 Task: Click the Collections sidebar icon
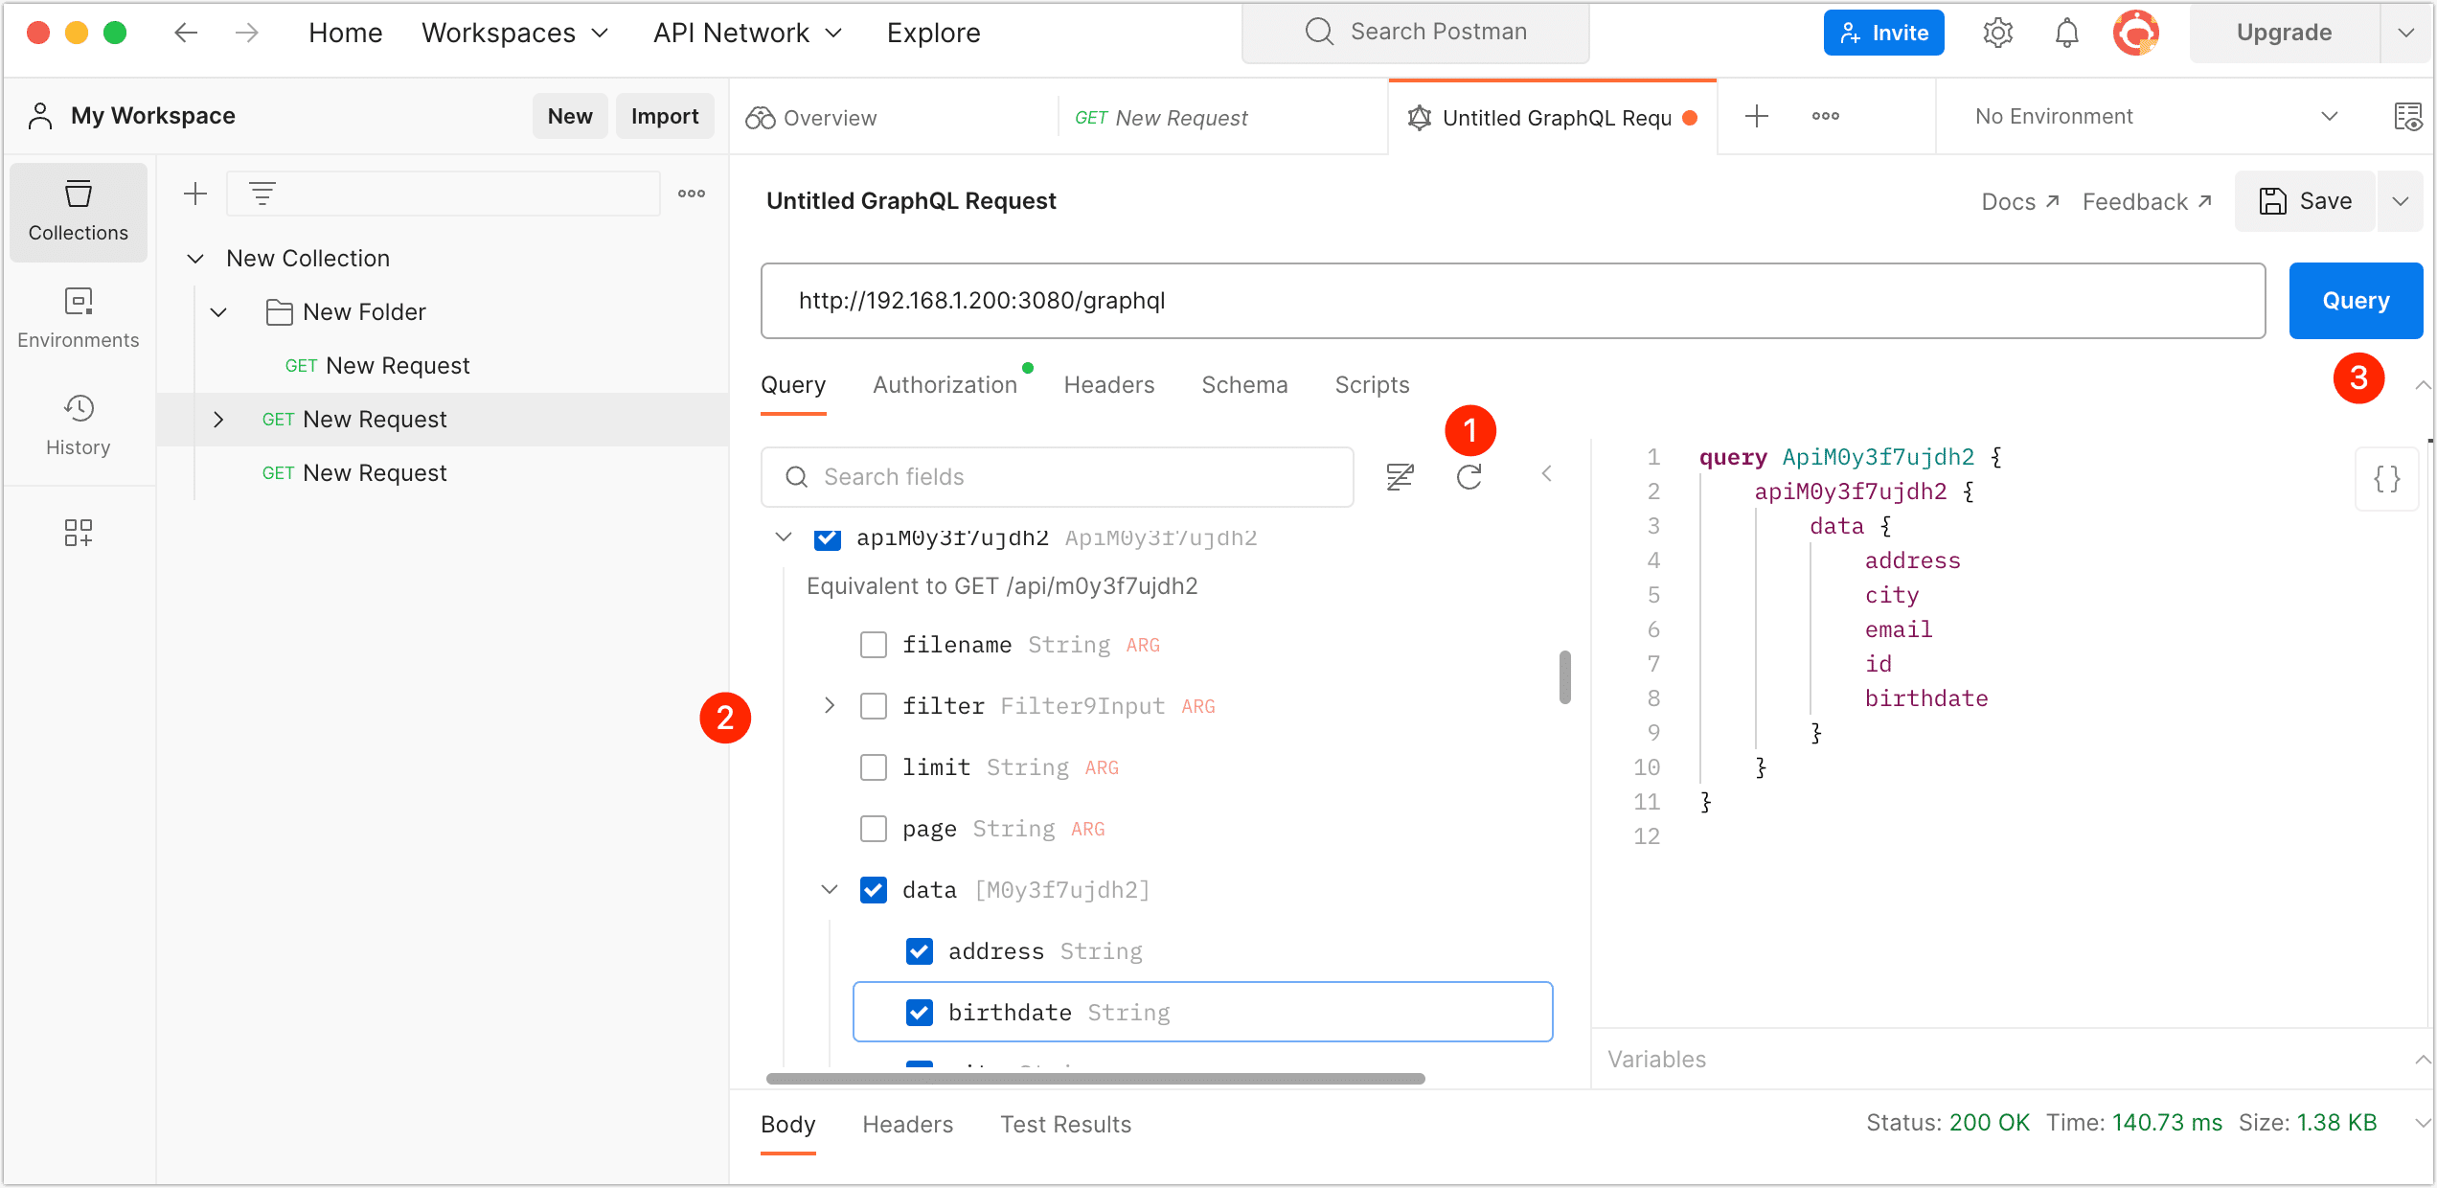coord(78,212)
